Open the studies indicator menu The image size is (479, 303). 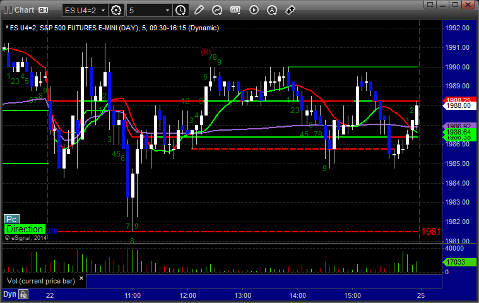(x=217, y=10)
